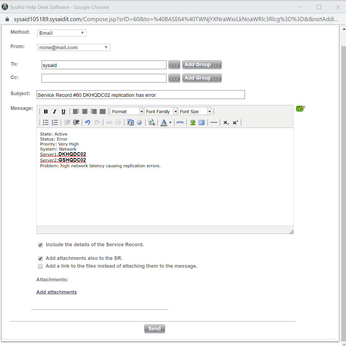This screenshot has width=346, height=347.
Task: Click the 'Priority: Very High' line
Action: [x=59, y=144]
